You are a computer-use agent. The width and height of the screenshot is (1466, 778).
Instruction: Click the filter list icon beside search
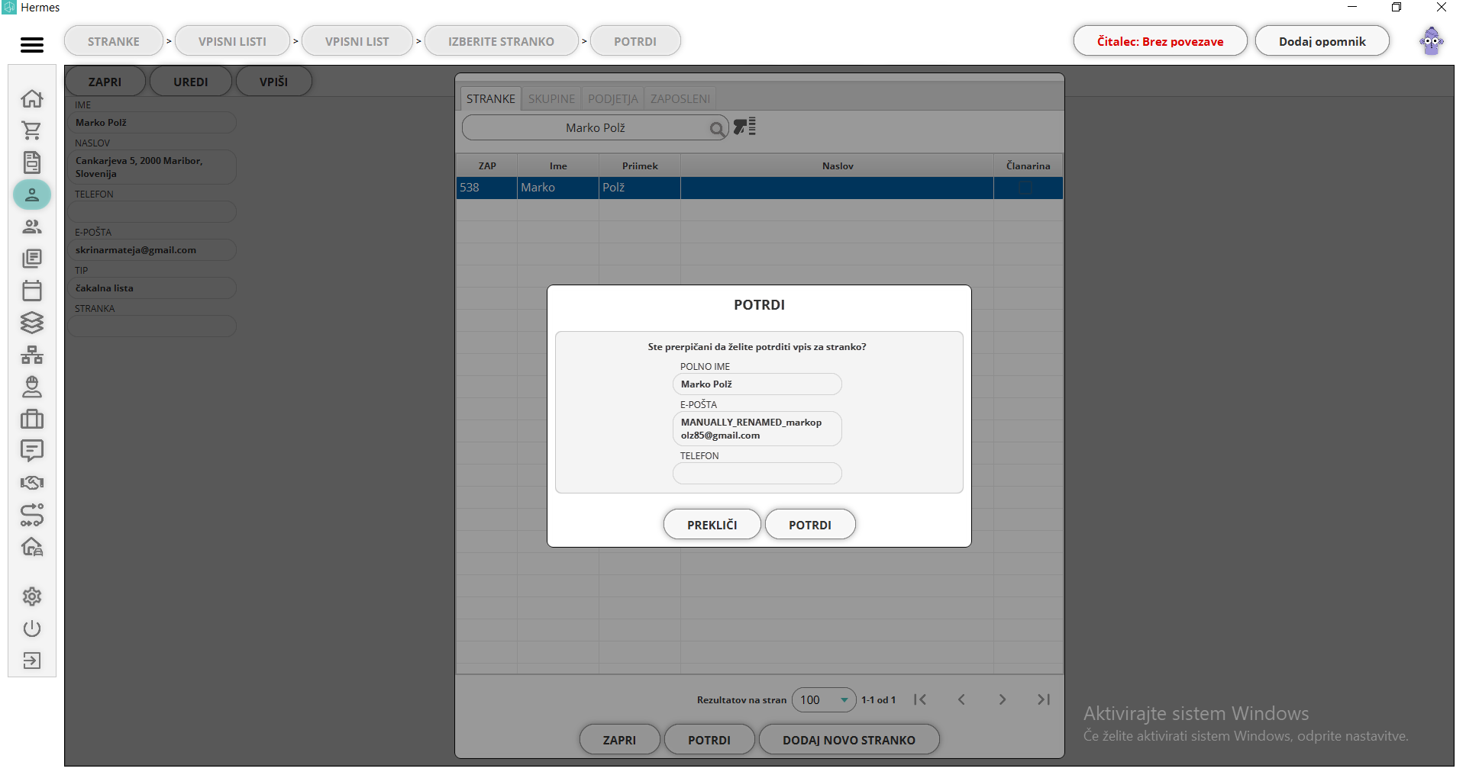click(x=744, y=127)
